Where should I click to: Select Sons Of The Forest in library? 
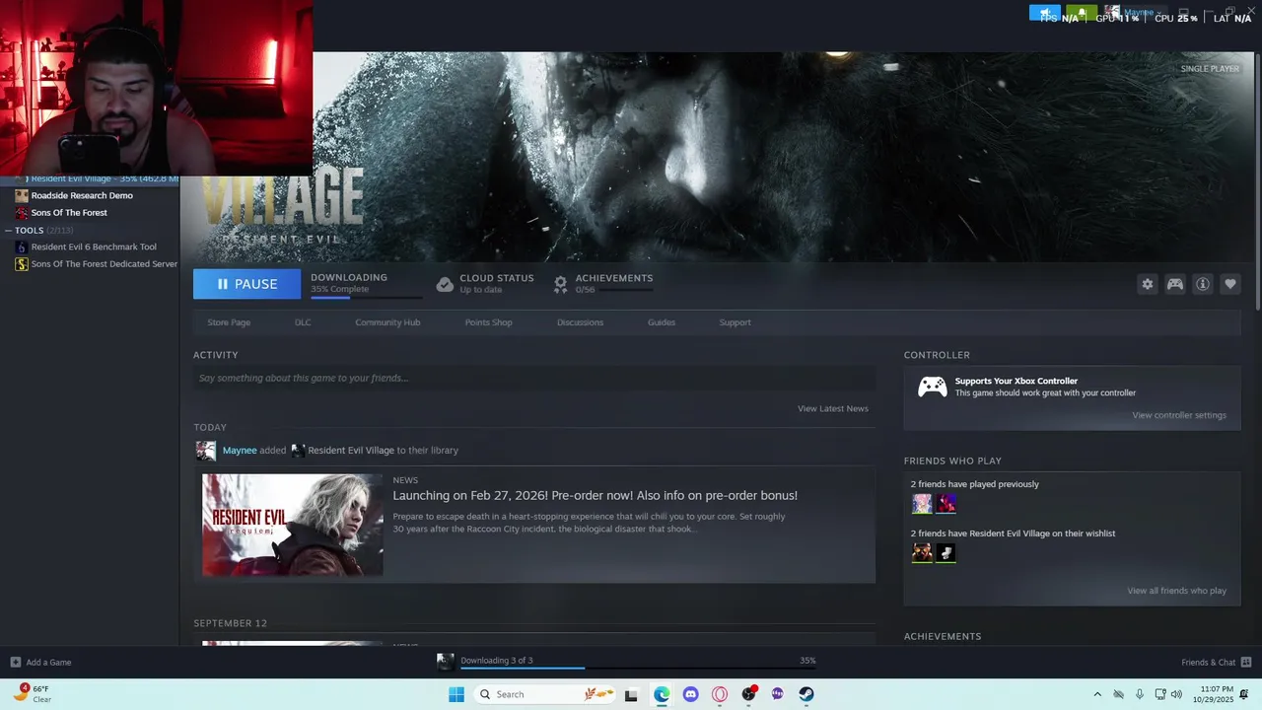[x=69, y=213]
